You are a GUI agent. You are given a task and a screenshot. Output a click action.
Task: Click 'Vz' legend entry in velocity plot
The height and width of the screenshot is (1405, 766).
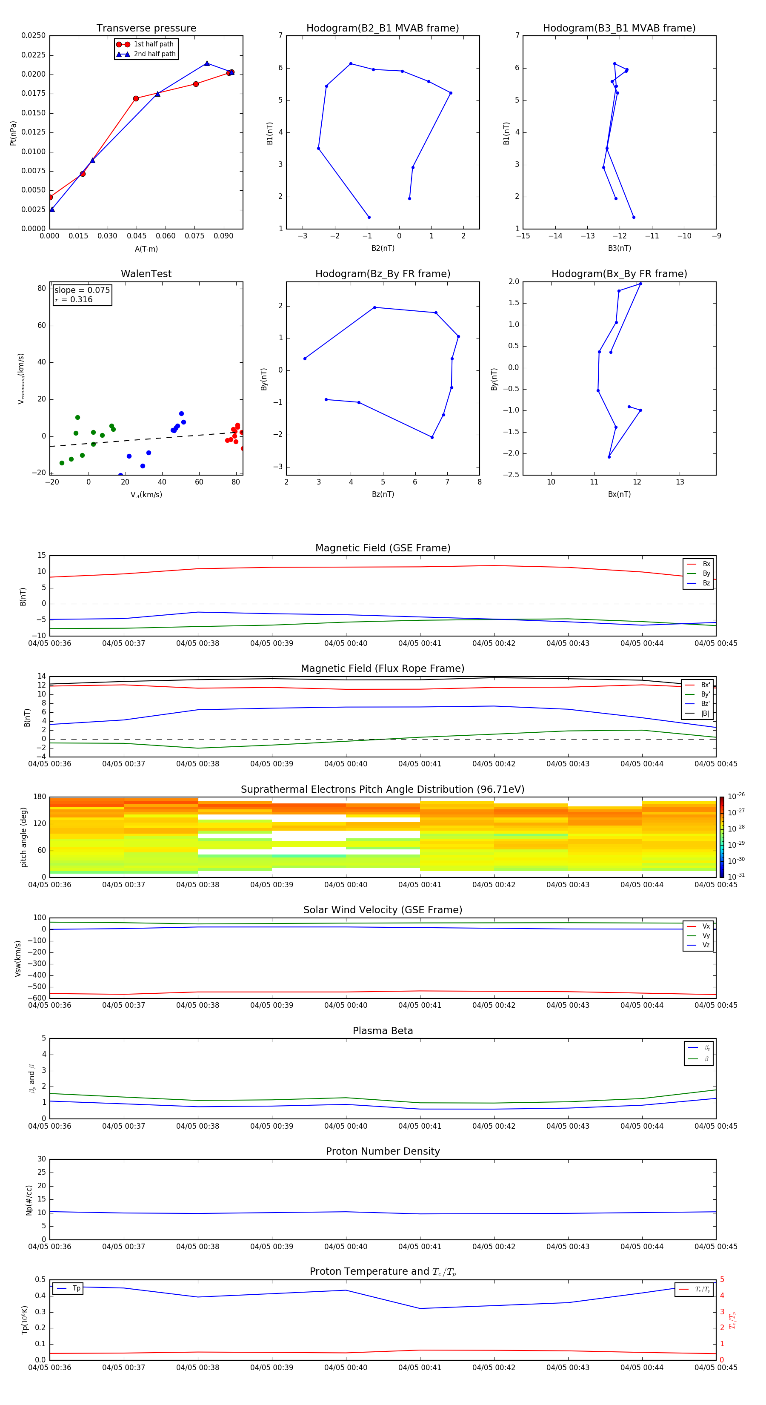coord(698,945)
